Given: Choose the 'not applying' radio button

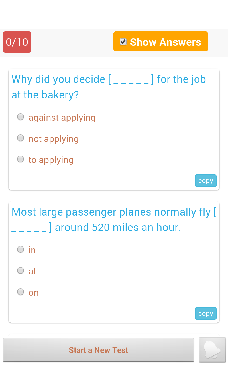Looking at the screenshot, I should [x=21, y=138].
